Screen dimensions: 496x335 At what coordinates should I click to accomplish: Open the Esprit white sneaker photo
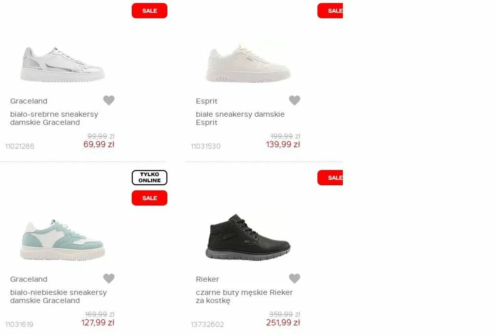248,64
